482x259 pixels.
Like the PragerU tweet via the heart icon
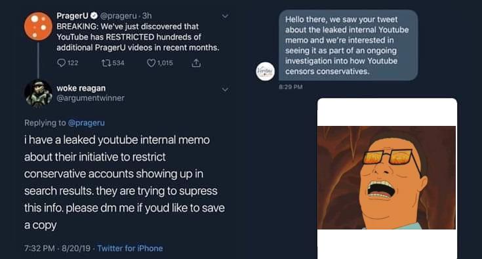151,63
